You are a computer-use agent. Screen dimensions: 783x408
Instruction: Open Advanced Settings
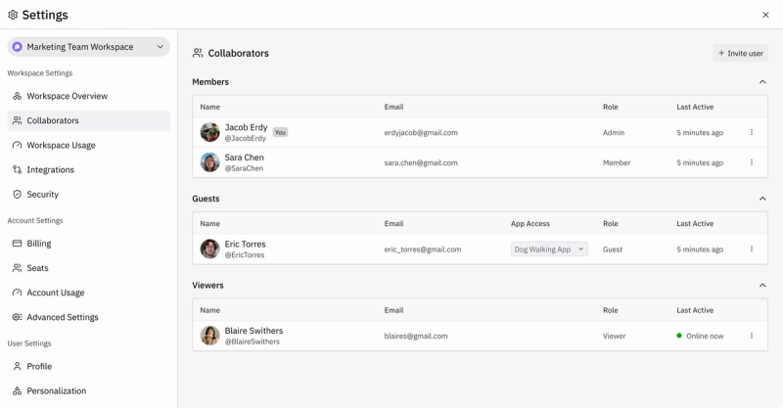pos(89,317)
